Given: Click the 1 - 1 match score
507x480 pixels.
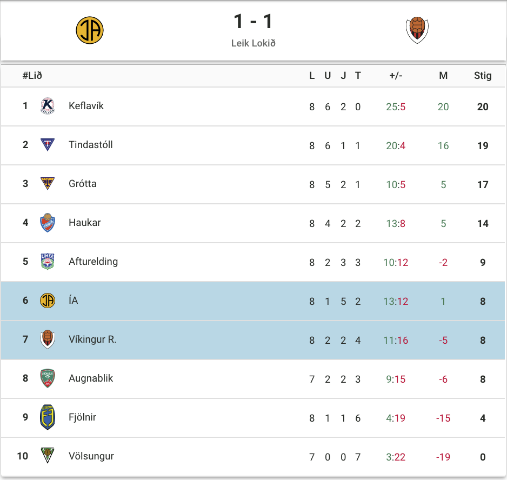Looking at the screenshot, I should pos(253,21).
